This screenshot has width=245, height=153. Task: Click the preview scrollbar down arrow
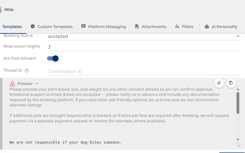tap(238, 139)
